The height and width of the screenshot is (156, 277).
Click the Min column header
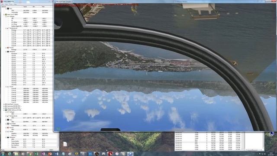[37, 6]
